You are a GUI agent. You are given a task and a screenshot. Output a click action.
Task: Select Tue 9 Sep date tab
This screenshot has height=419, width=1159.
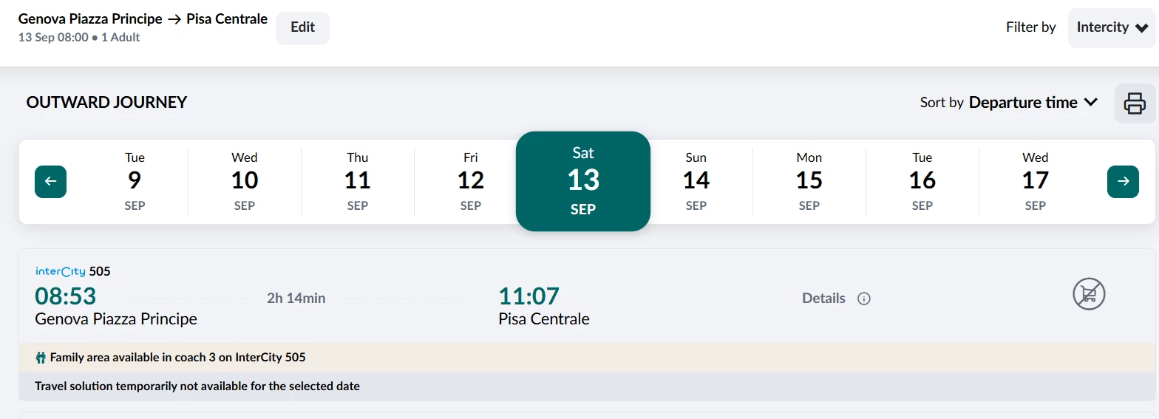[x=135, y=182]
